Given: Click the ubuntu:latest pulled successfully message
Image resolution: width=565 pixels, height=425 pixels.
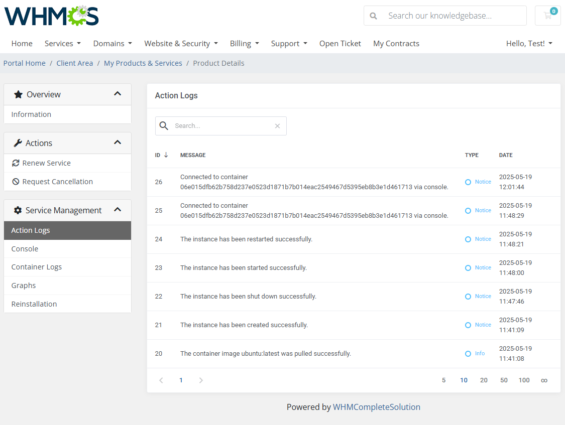Looking at the screenshot, I should coord(266,354).
